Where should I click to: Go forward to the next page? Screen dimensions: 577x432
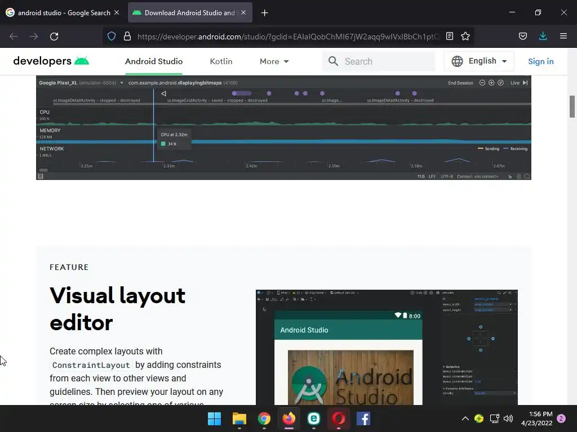(34, 37)
